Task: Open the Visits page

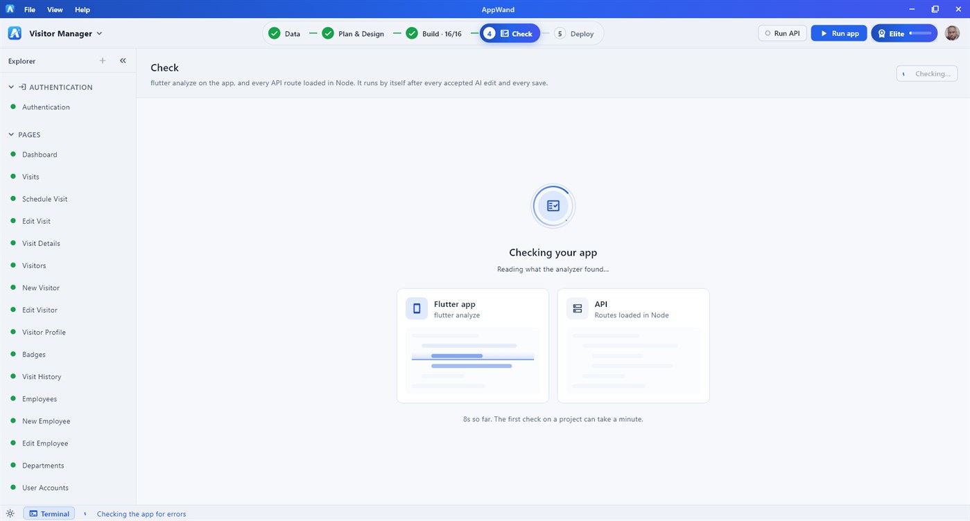Action: pos(31,177)
